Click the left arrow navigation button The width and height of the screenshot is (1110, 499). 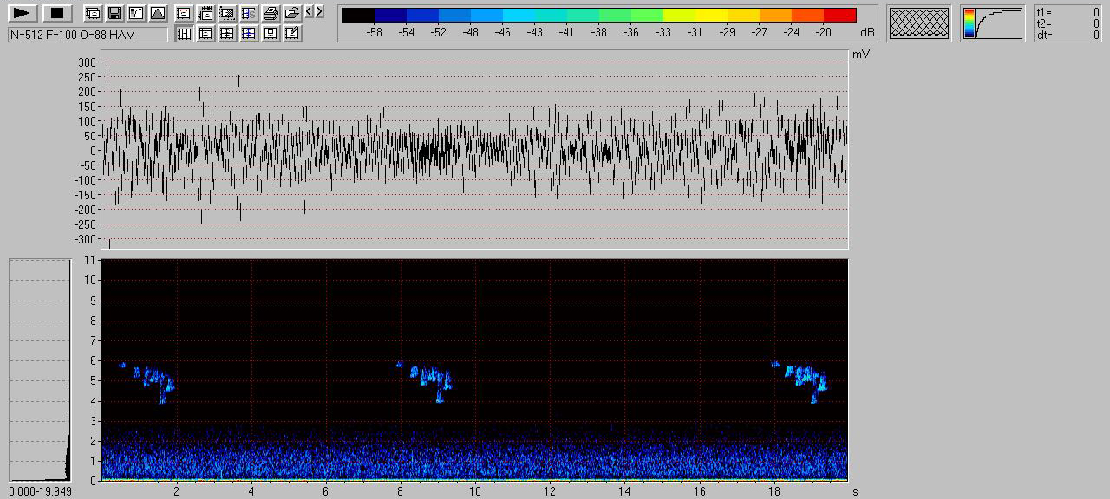tap(310, 11)
